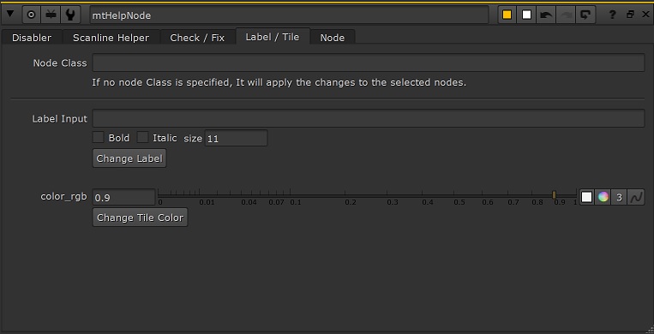Viewport: 654px width, 334px height.
Task: Enable the Bold checkbox
Action: point(98,137)
